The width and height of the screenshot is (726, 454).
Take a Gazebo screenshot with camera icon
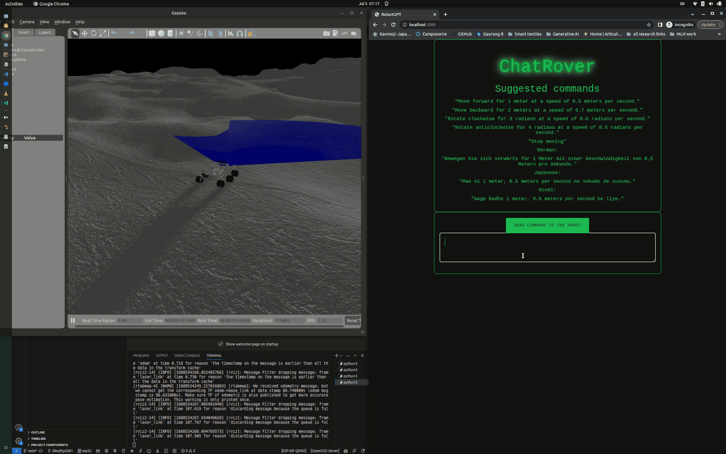(326, 33)
